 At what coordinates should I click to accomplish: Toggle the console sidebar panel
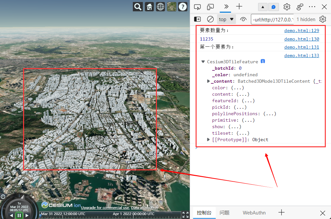tap(197, 19)
